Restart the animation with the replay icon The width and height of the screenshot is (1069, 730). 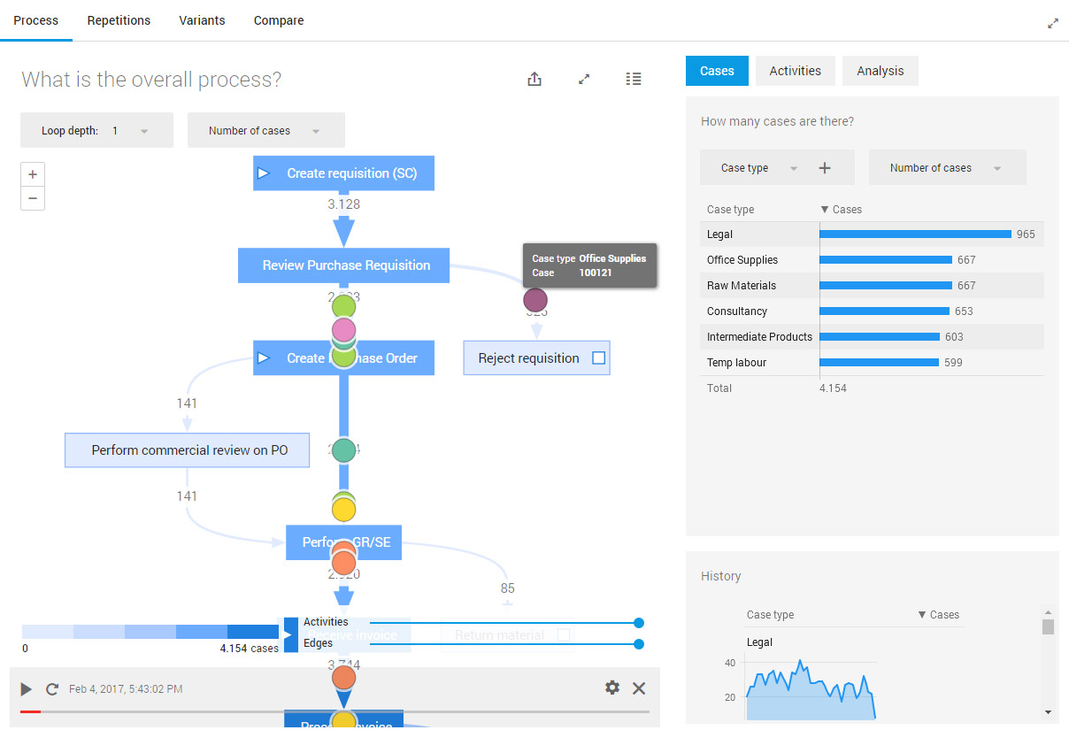click(52, 689)
